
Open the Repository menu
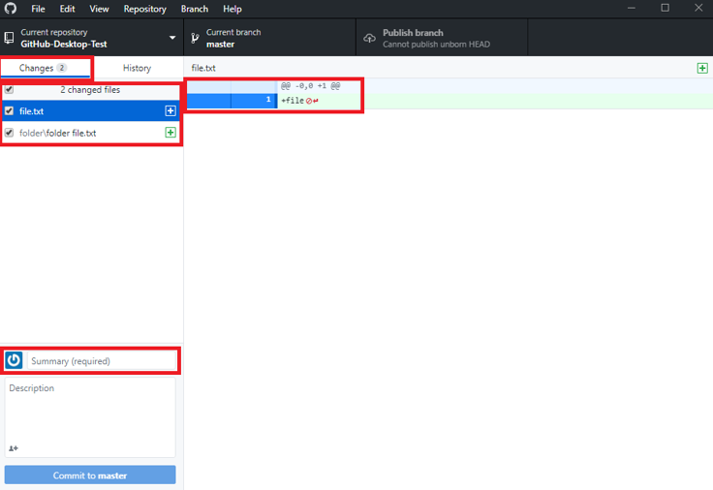145,9
